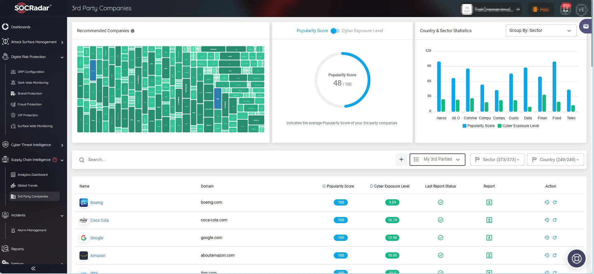Image resolution: width=594 pixels, height=274 pixels.
Task: Collapse the sidebar with double-chevron
Action: tap(33, 268)
